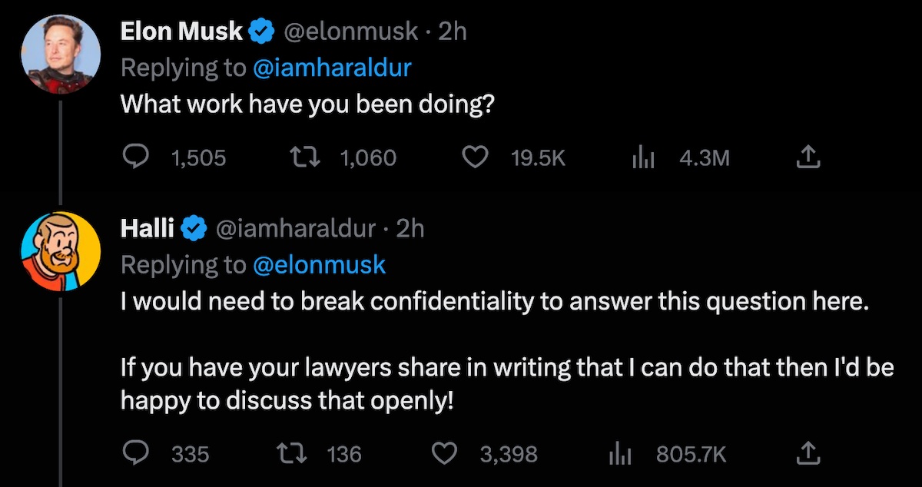
Task: Click the Halli display name
Action: 148,229
